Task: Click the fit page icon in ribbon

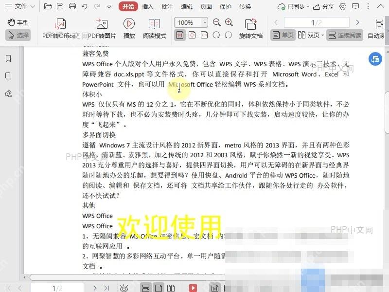Action: point(192,35)
